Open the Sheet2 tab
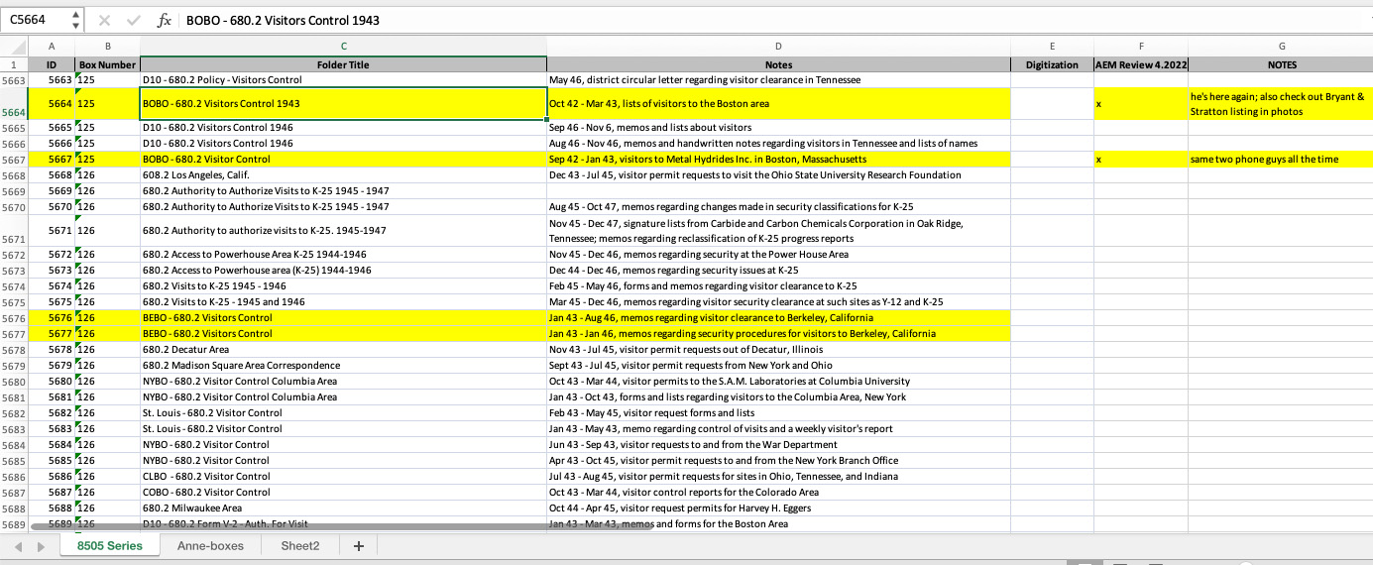Screen dimensions: 1373x565 [x=299, y=546]
